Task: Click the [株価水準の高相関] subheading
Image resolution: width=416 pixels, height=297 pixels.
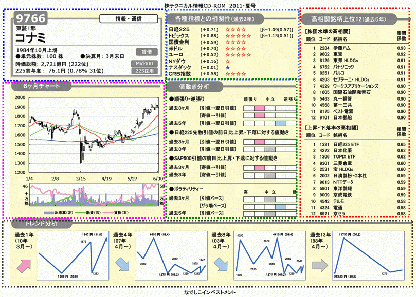Action: point(328,31)
